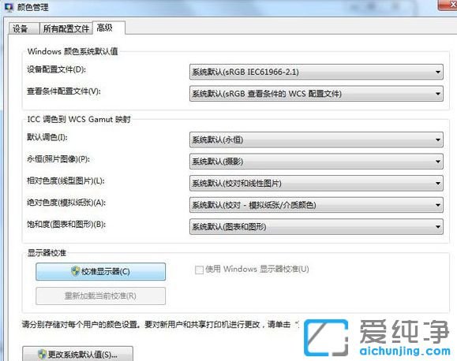Select the 高级 tab

point(108,28)
